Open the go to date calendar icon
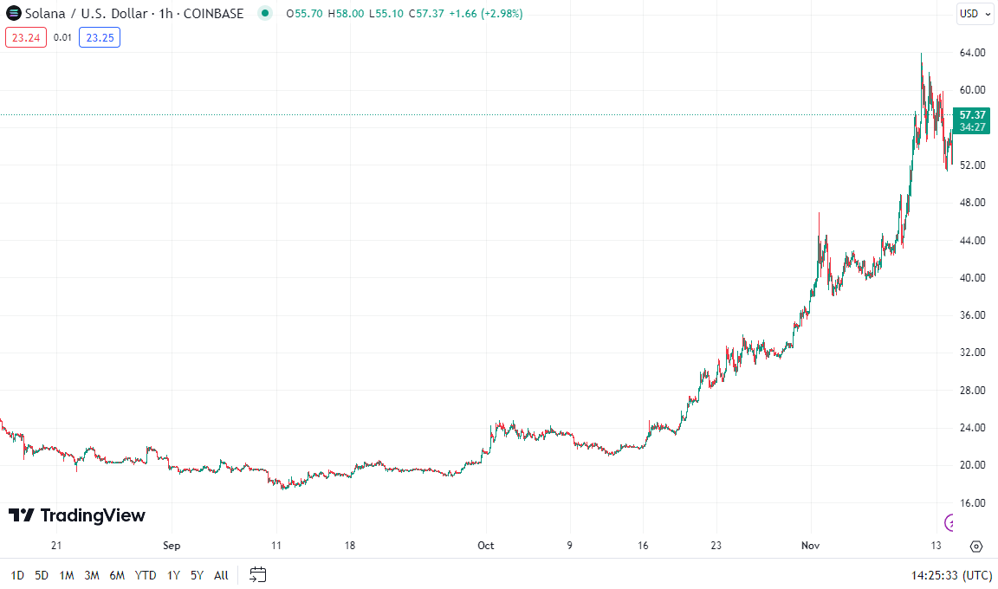The image size is (998, 589). point(257,574)
